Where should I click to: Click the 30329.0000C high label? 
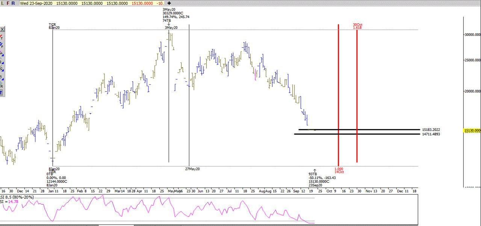pos(172,13)
